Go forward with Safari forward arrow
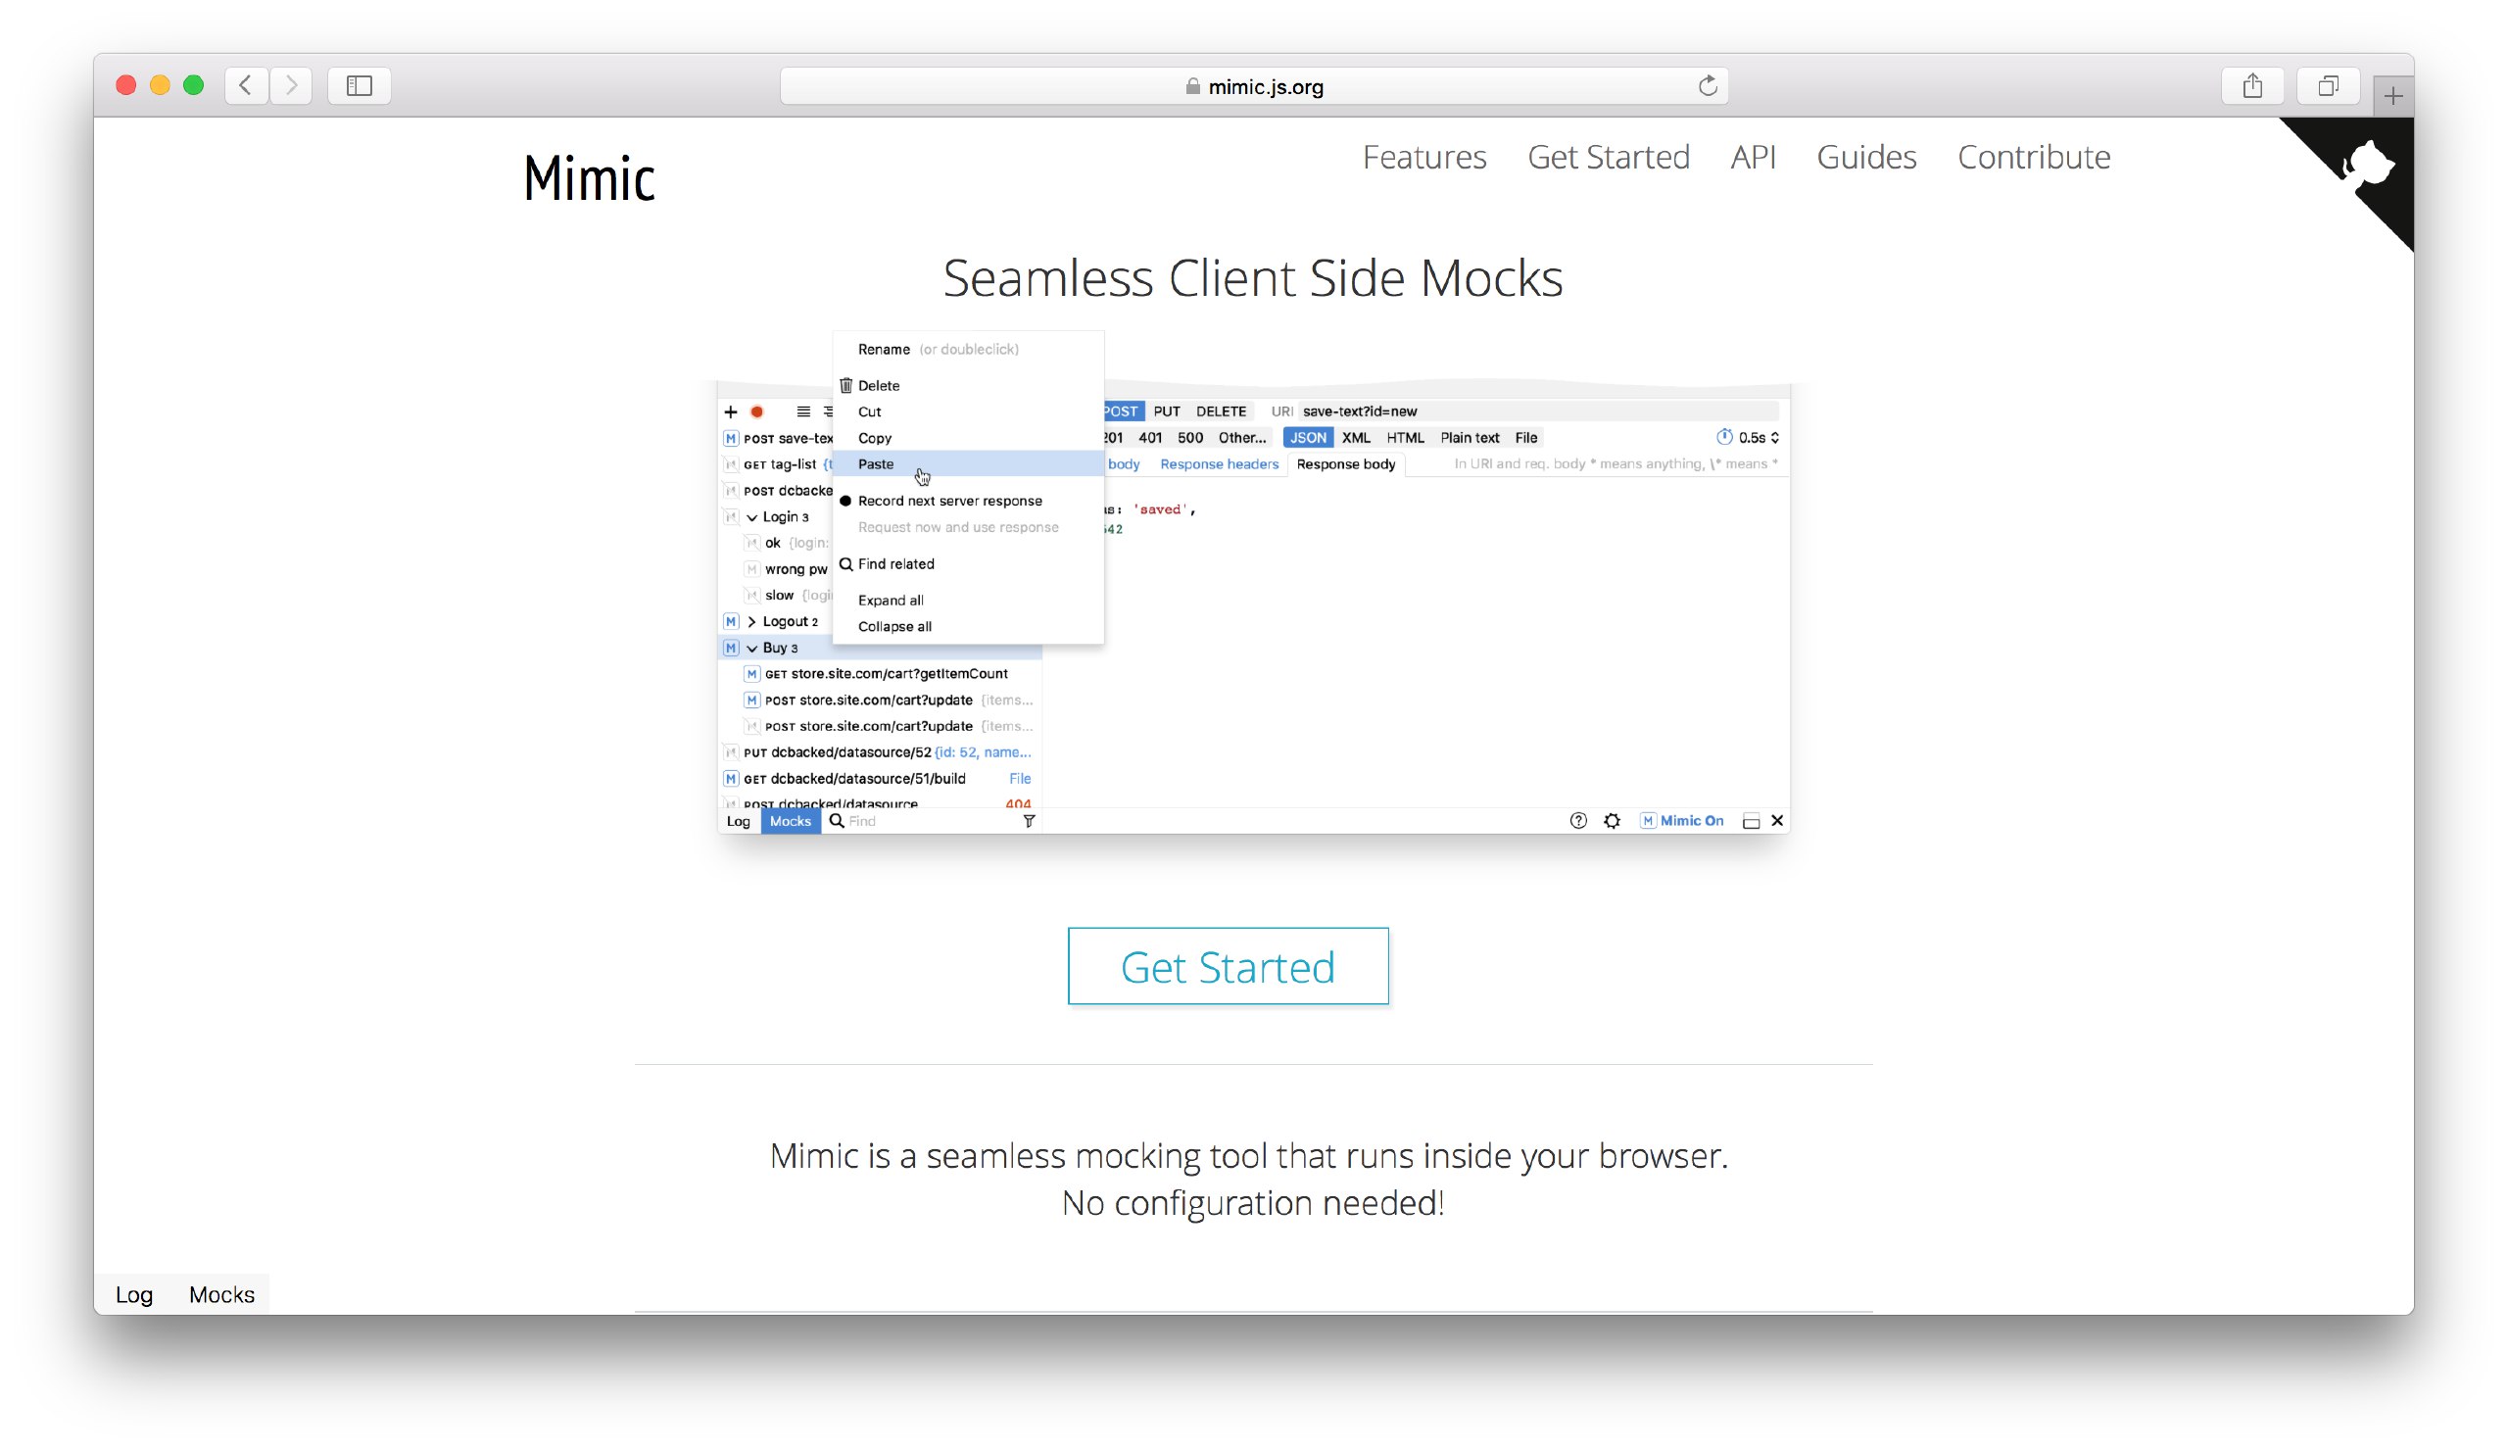The image size is (2508, 1449). [291, 85]
